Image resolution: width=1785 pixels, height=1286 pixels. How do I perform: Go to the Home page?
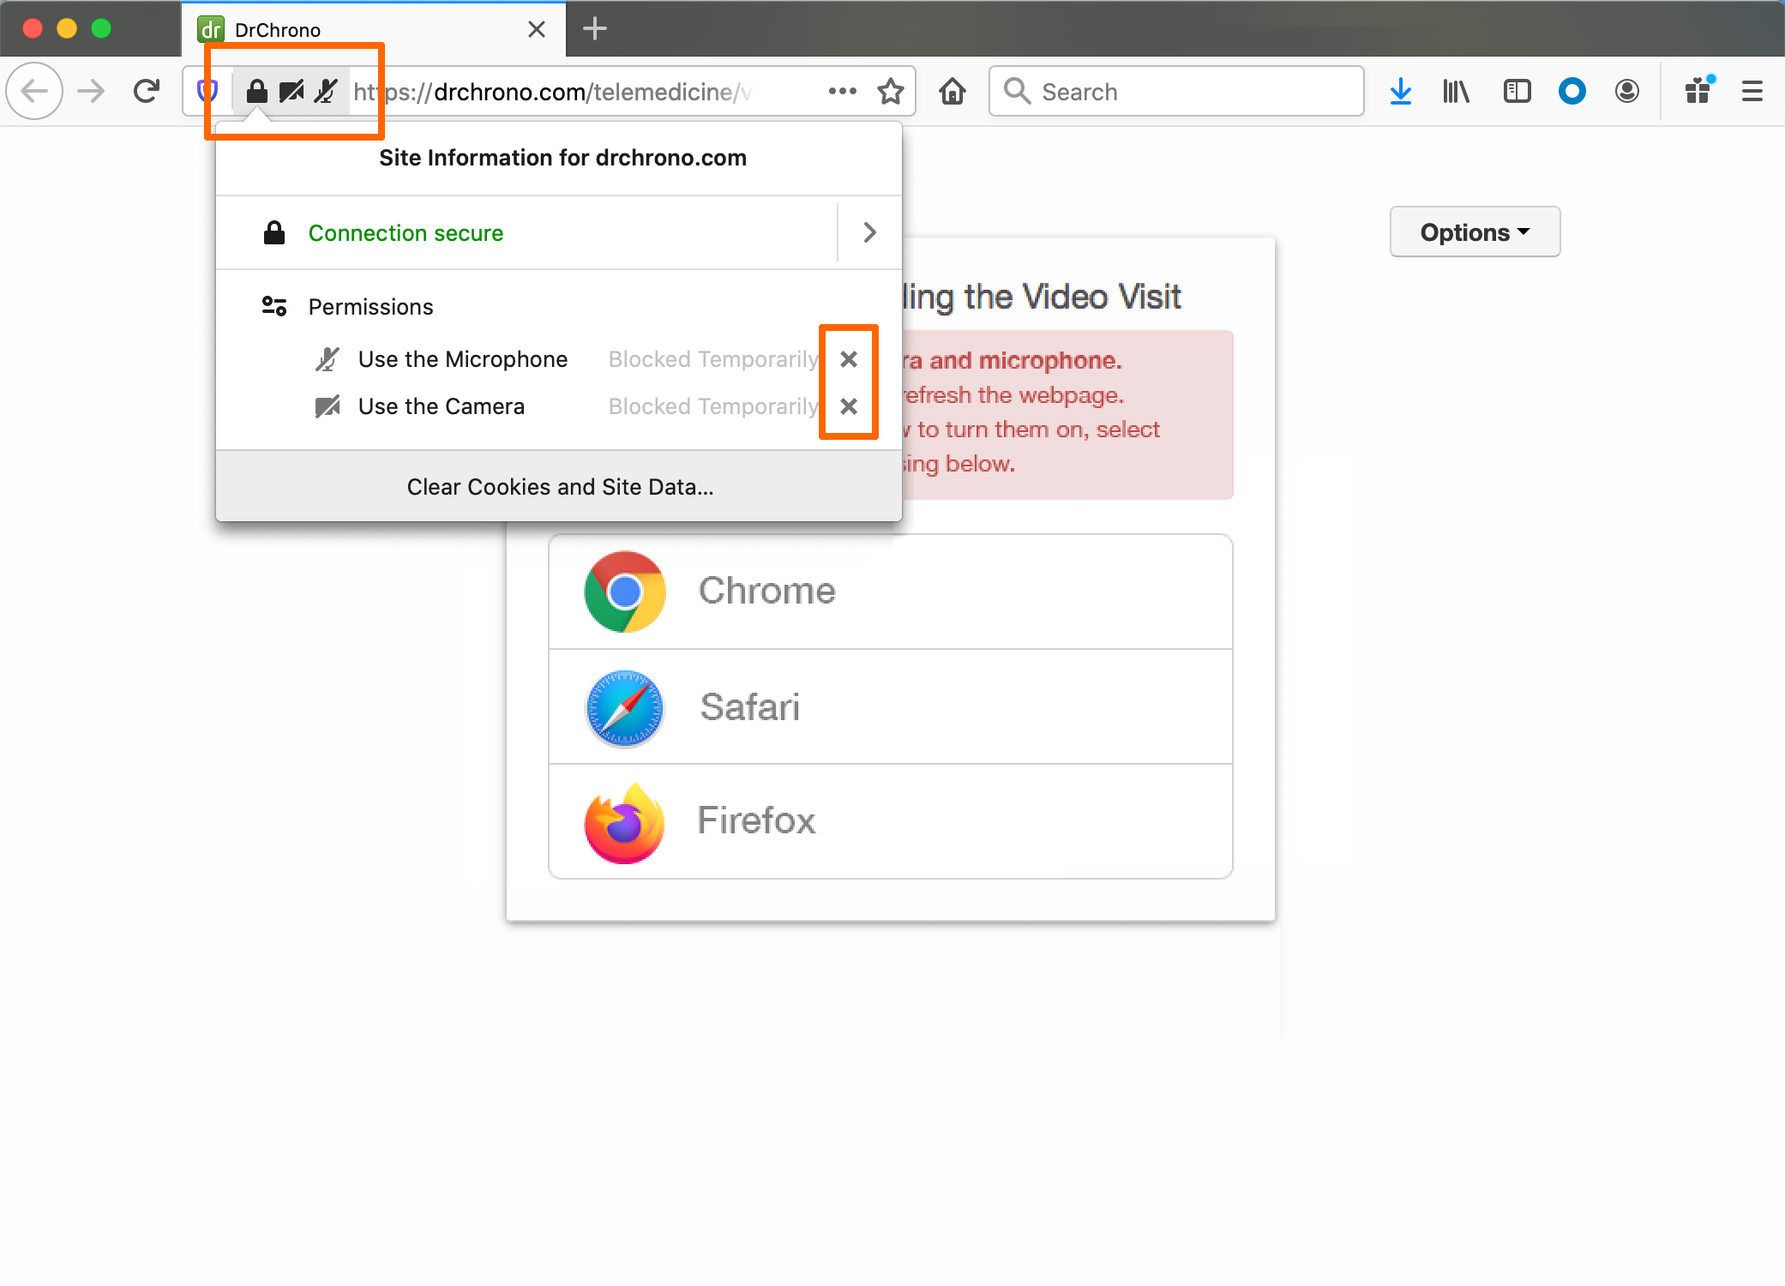click(952, 91)
